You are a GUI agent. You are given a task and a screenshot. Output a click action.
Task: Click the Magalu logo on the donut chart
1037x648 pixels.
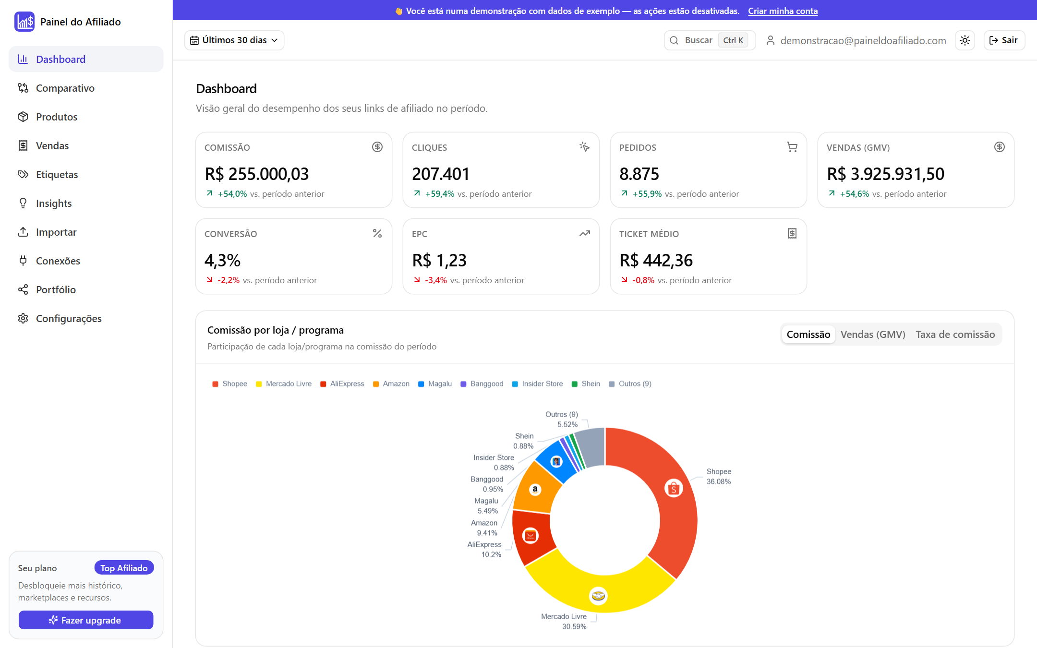click(556, 461)
